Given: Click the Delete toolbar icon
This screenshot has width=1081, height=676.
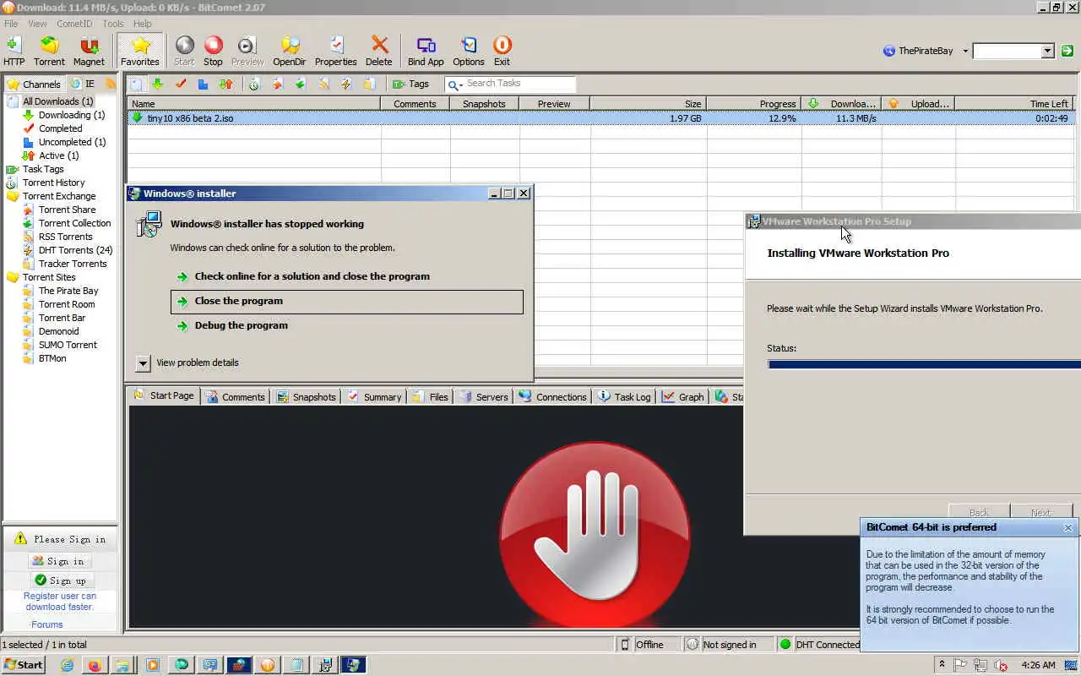Looking at the screenshot, I should click(x=379, y=51).
